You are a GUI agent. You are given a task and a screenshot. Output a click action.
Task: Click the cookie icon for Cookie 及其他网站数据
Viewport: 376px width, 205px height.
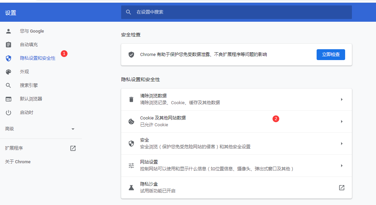[x=131, y=122]
